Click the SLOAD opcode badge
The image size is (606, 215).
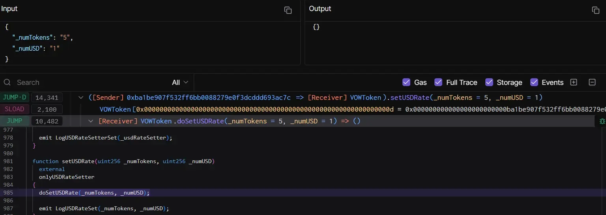click(x=14, y=109)
